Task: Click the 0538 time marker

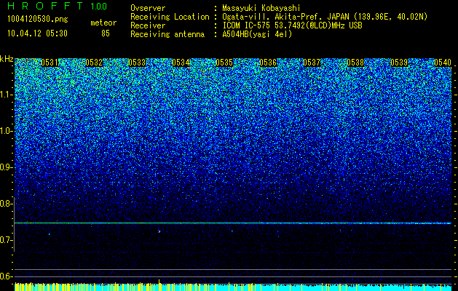Action: (355, 63)
